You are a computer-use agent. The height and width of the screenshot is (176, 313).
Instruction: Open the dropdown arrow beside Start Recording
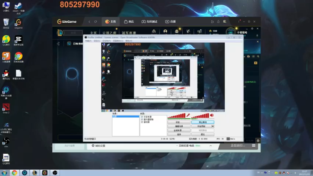click(x=213, y=126)
